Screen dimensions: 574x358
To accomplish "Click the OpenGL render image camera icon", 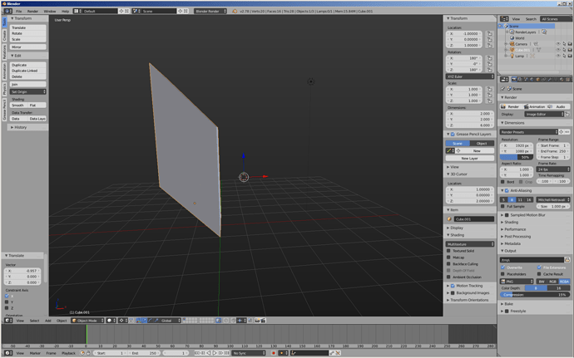I will (x=257, y=321).
